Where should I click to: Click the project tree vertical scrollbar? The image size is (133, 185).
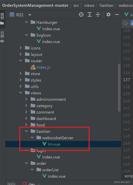pos(119,87)
